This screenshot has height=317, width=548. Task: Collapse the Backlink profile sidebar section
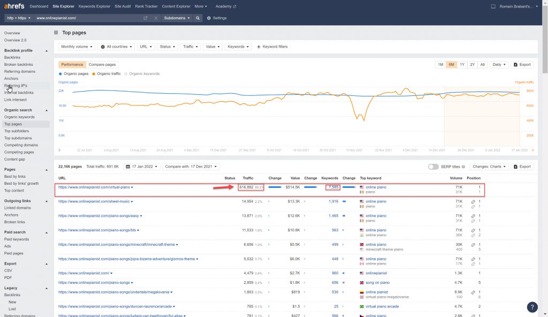point(47,51)
